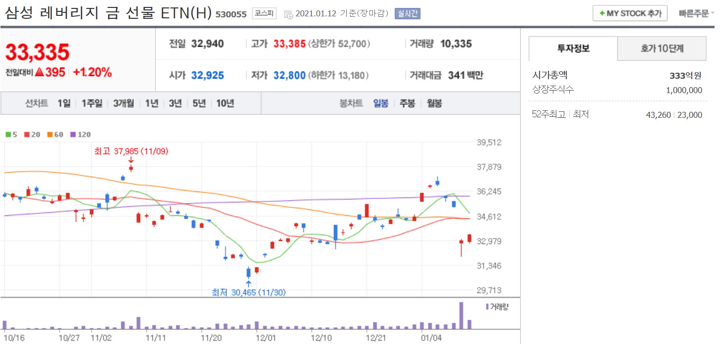The height and width of the screenshot is (344, 720).
Task: Click the 코스피 market badge
Action: tap(264, 13)
